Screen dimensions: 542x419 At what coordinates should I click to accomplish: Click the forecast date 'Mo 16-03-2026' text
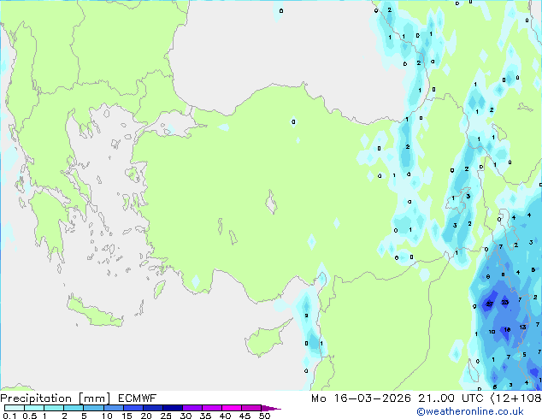pyautogui.click(x=361, y=398)
